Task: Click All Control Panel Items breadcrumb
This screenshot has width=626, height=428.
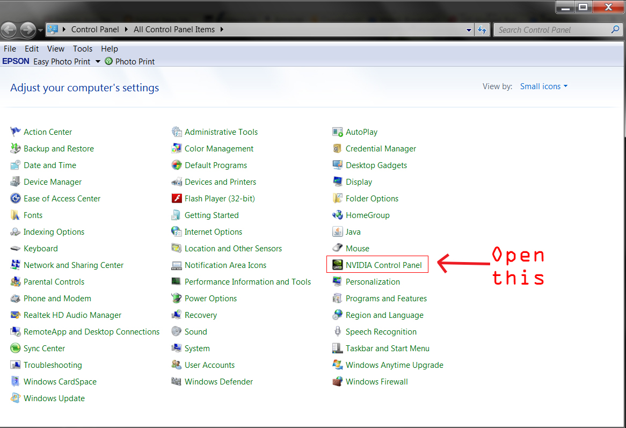Action: coord(174,30)
